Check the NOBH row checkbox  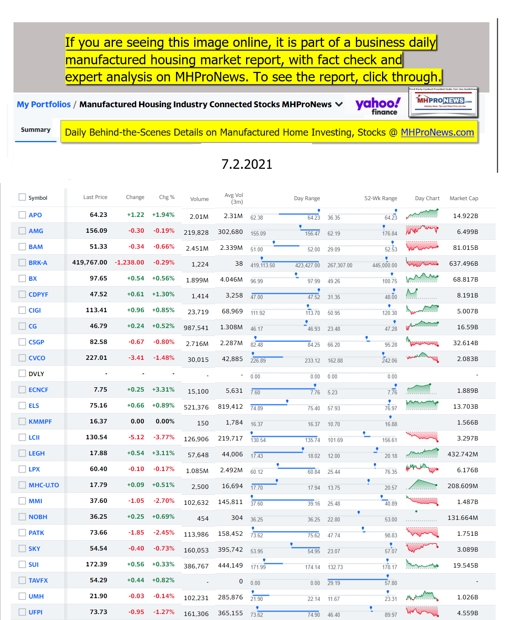[x=22, y=517]
